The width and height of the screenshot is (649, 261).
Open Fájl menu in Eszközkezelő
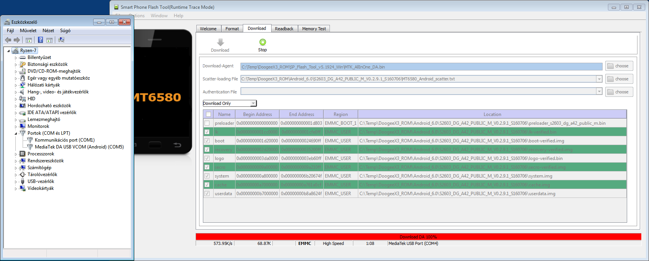pos(10,31)
